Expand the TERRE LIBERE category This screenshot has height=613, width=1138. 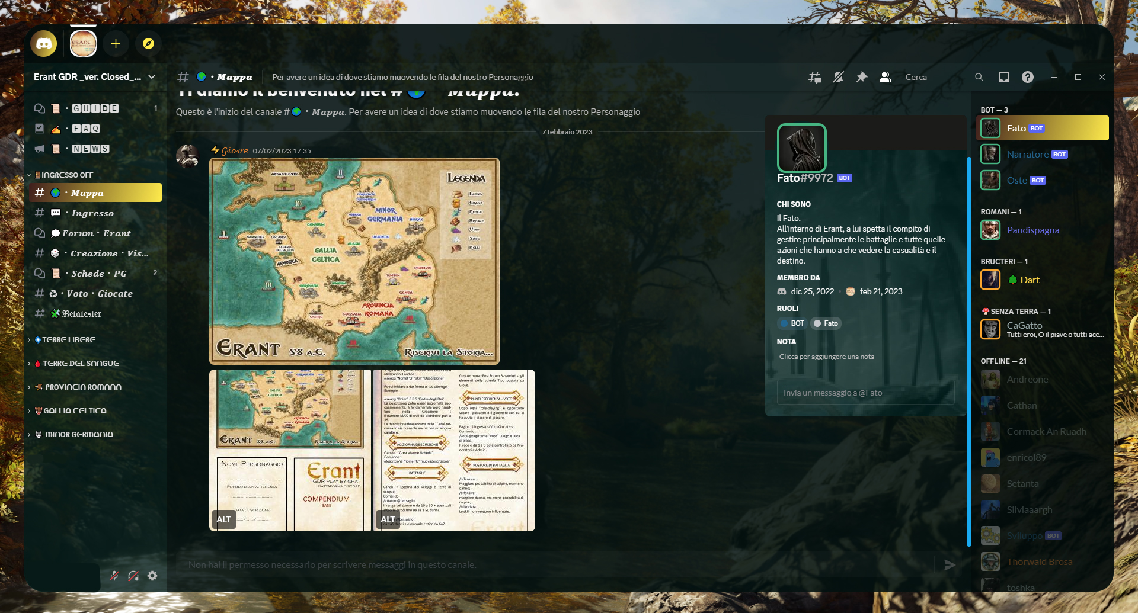[65, 339]
